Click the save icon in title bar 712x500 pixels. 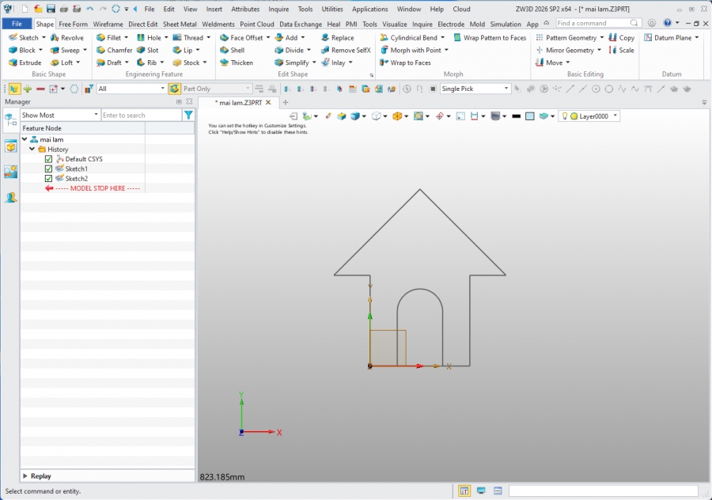[x=51, y=9]
